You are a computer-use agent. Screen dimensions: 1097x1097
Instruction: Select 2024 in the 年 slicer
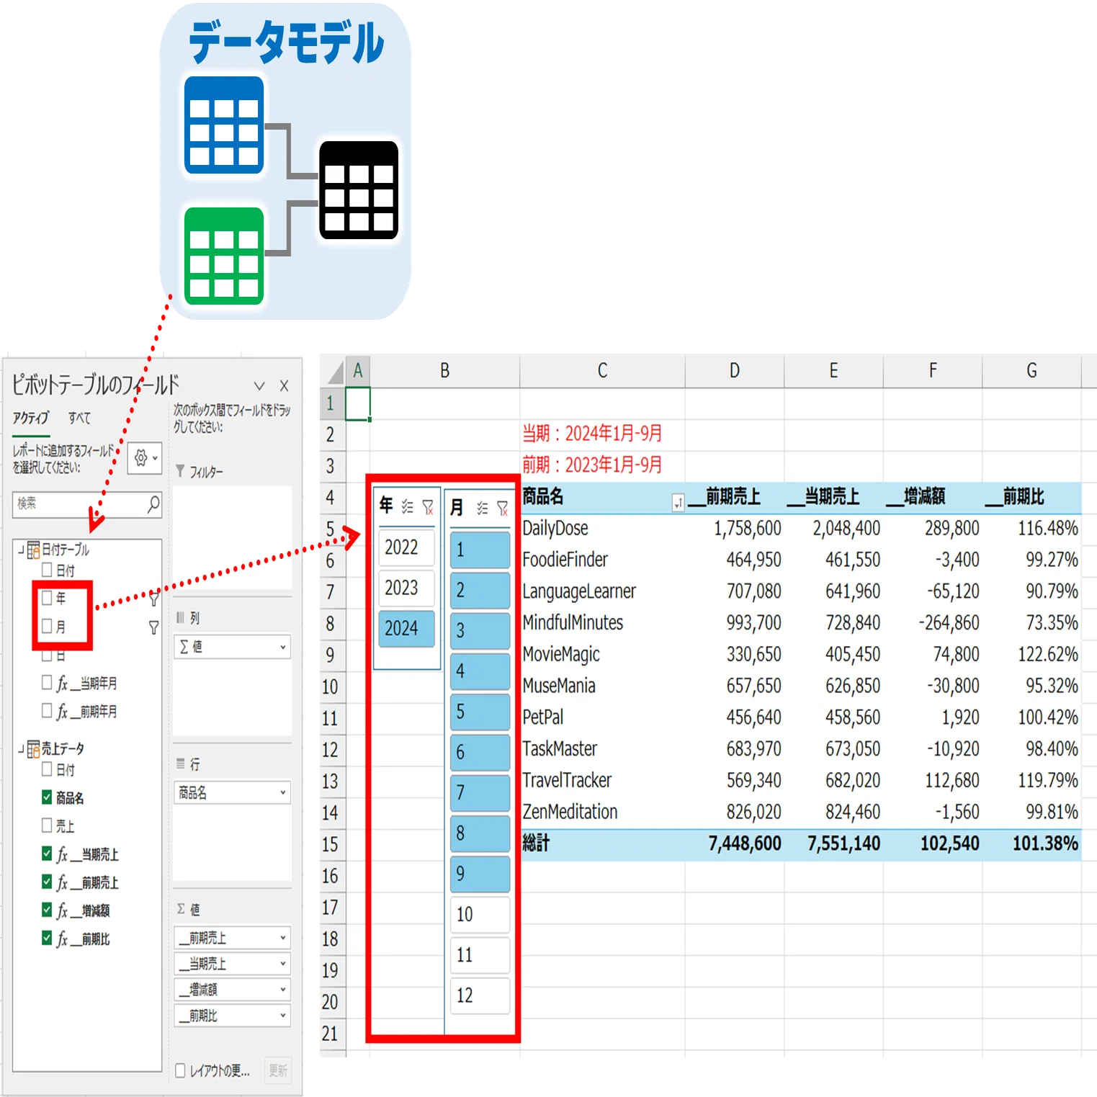pyautogui.click(x=406, y=629)
